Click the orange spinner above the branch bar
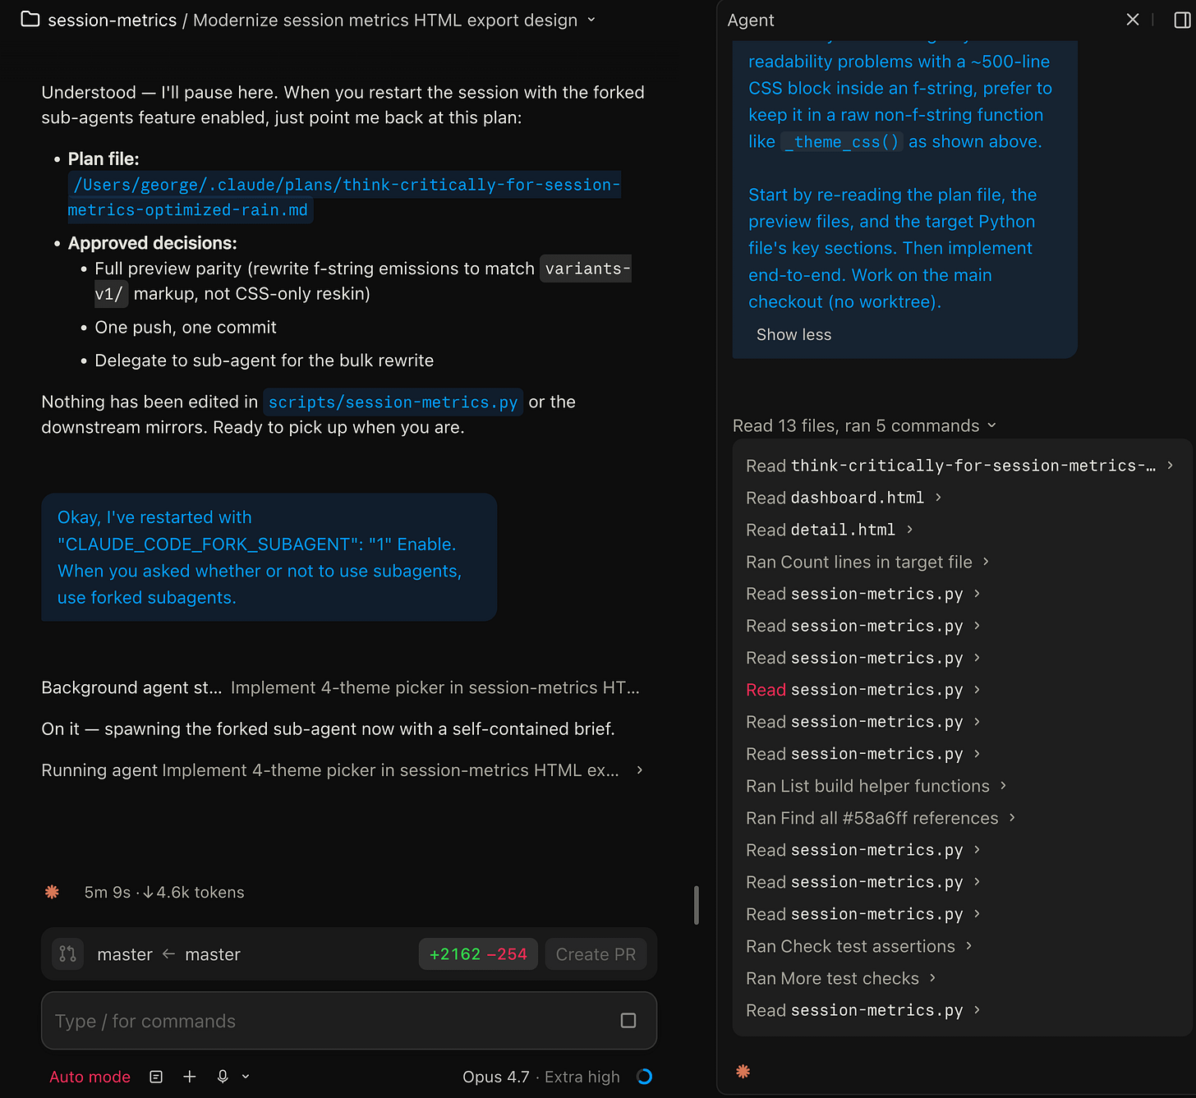The width and height of the screenshot is (1196, 1098). (52, 892)
